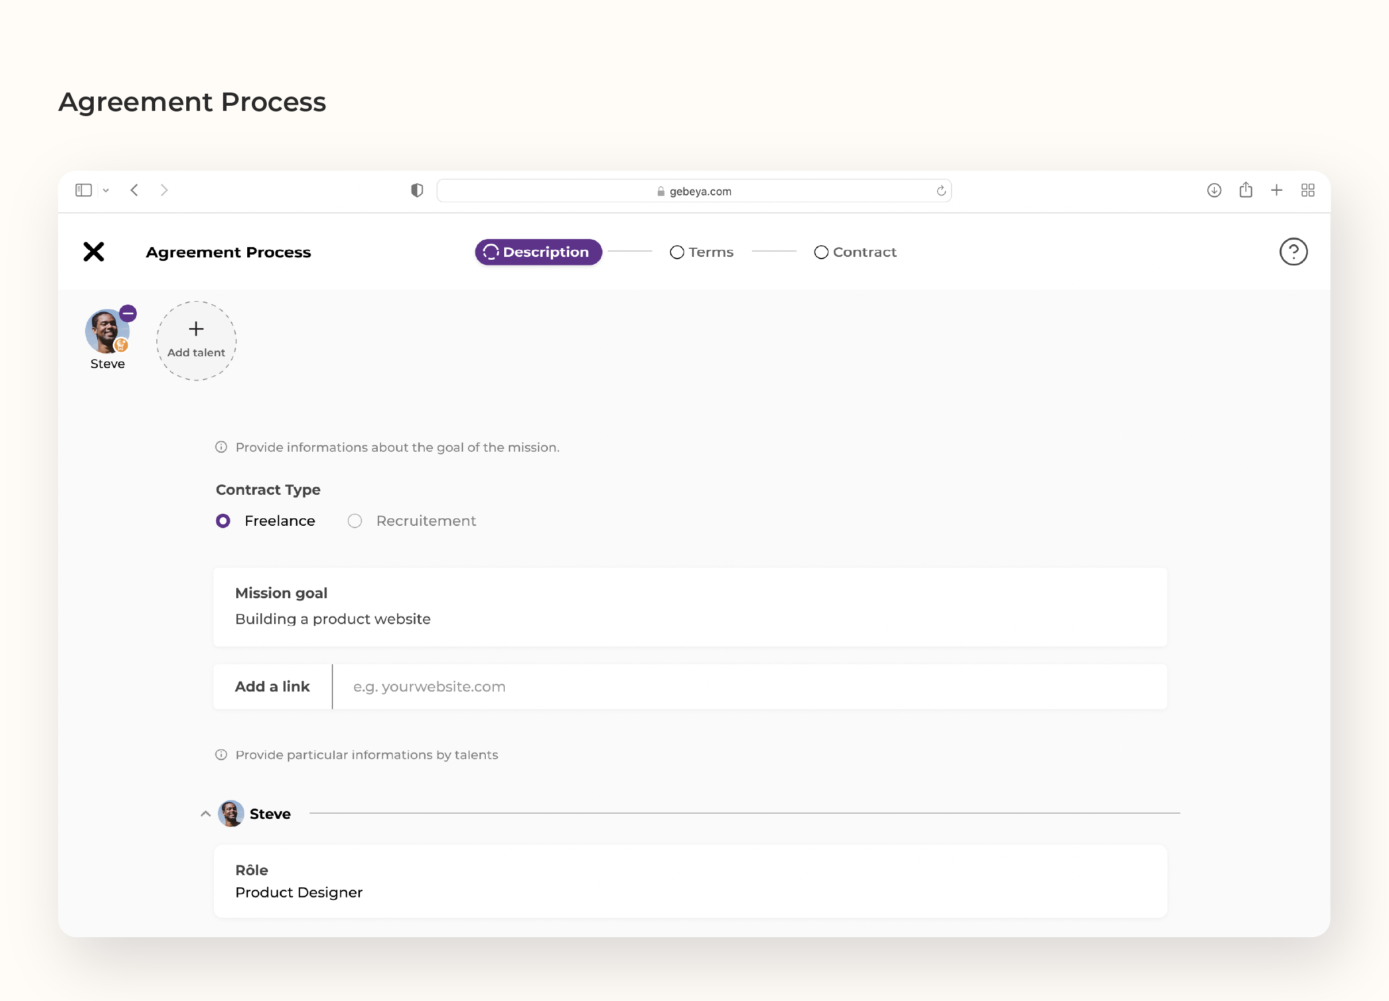This screenshot has height=1001, width=1389.
Task: Close the Agreement Process with X icon
Action: click(x=94, y=252)
